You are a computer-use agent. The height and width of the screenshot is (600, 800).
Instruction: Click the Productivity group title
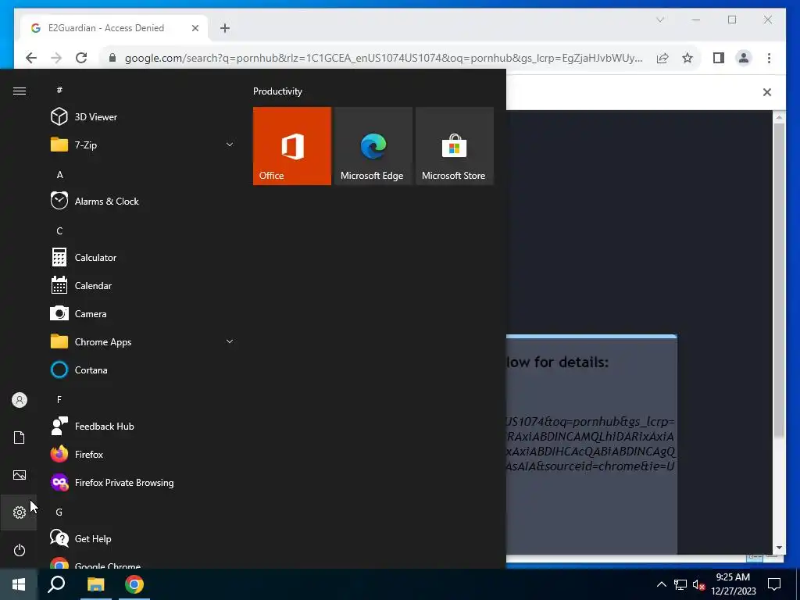pos(277,91)
